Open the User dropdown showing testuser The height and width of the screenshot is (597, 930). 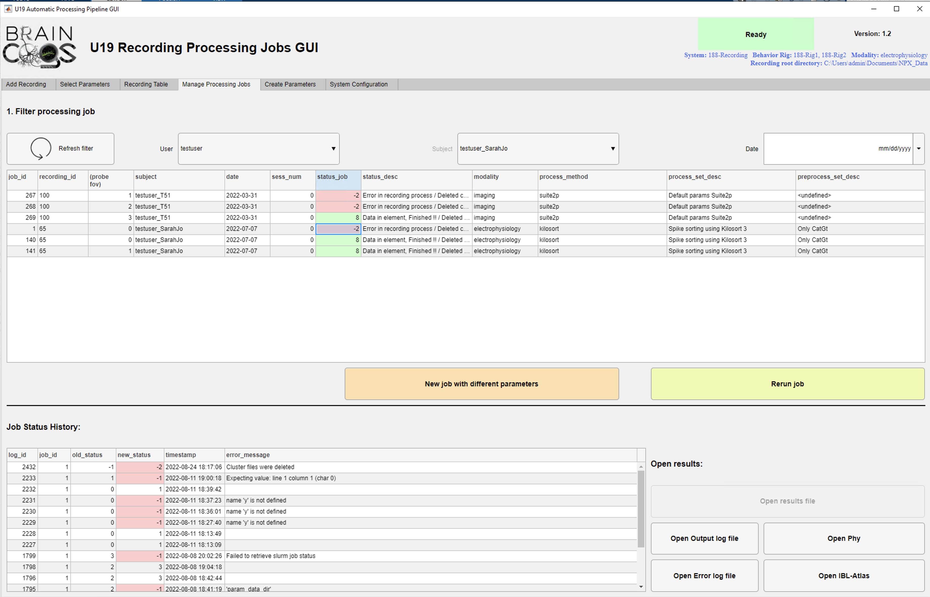point(259,149)
